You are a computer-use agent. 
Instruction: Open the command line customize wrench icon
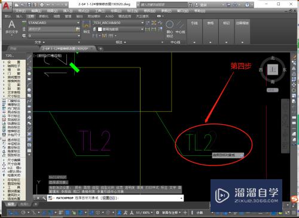[x=44, y=198]
